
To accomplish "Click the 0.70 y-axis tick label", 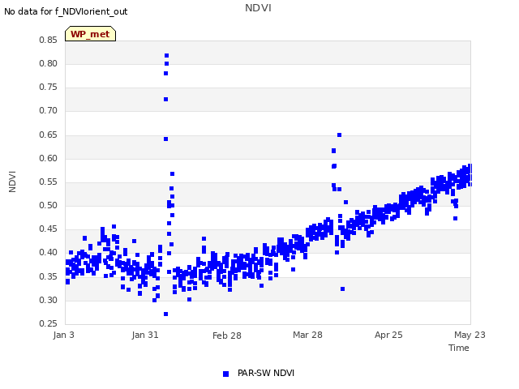I will pos(49,111).
